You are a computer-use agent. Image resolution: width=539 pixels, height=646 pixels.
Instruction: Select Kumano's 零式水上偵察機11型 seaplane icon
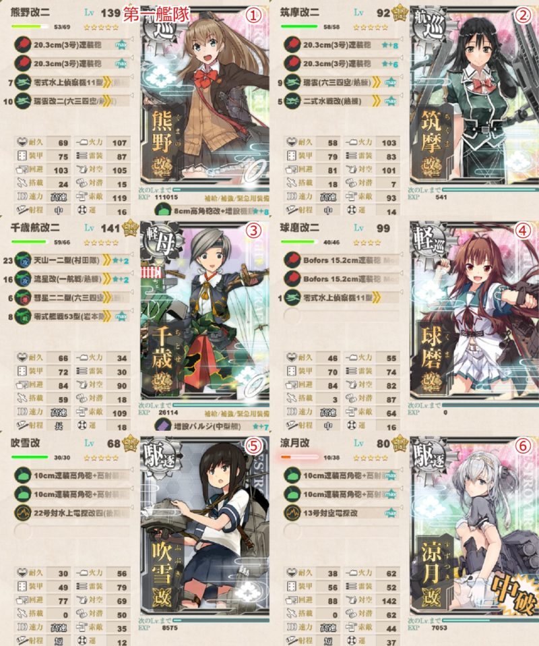[23, 82]
